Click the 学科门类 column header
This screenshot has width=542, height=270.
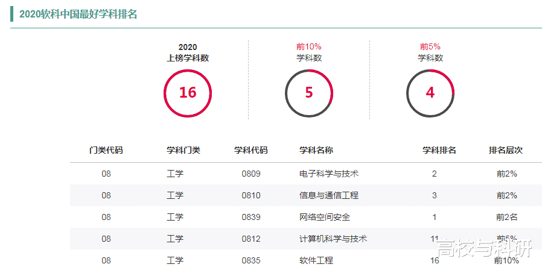[x=183, y=150]
